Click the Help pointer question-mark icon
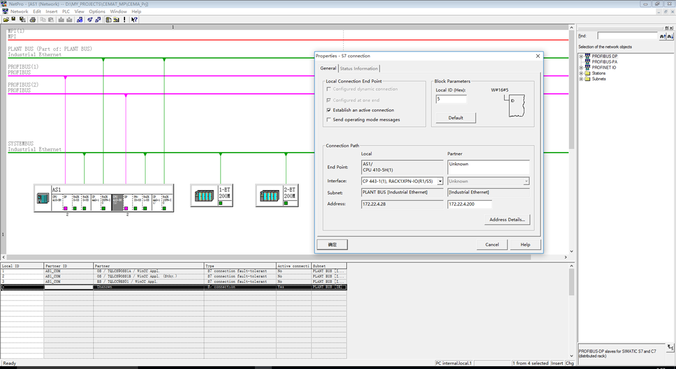Screen dimensions: 676x369 (134, 19)
